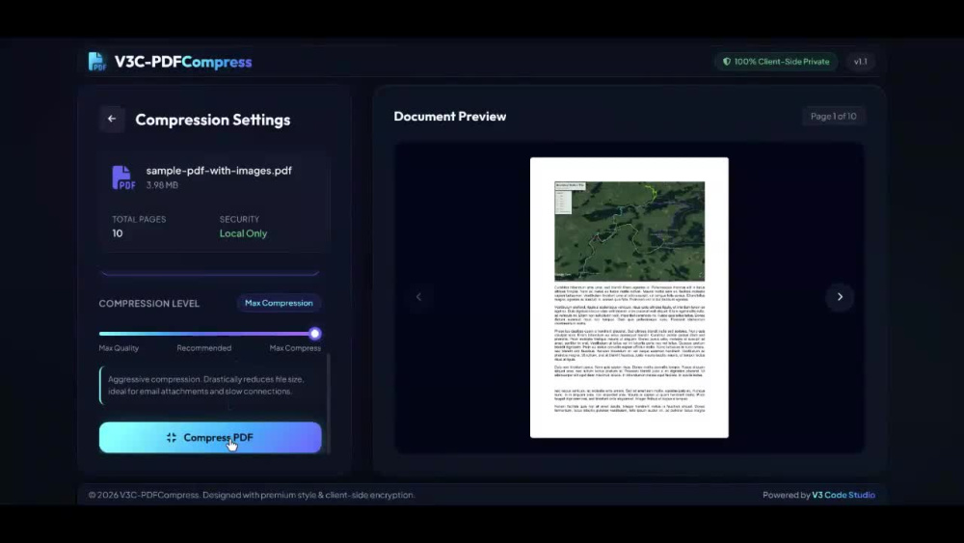Click the V3C-PDFCompress logo icon
This screenshot has height=543, width=964.
(x=97, y=62)
